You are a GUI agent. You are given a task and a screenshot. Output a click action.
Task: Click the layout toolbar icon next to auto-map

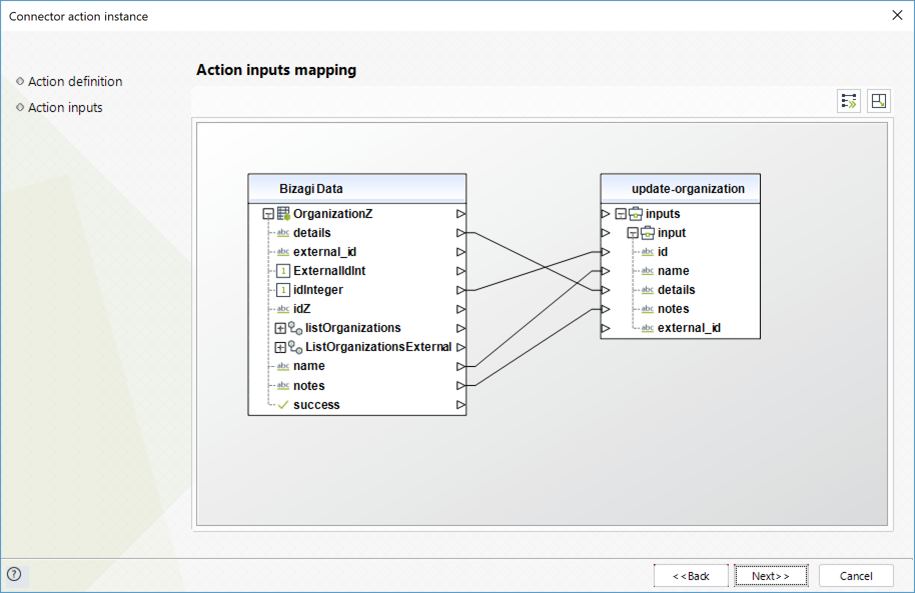pyautogui.click(x=879, y=101)
